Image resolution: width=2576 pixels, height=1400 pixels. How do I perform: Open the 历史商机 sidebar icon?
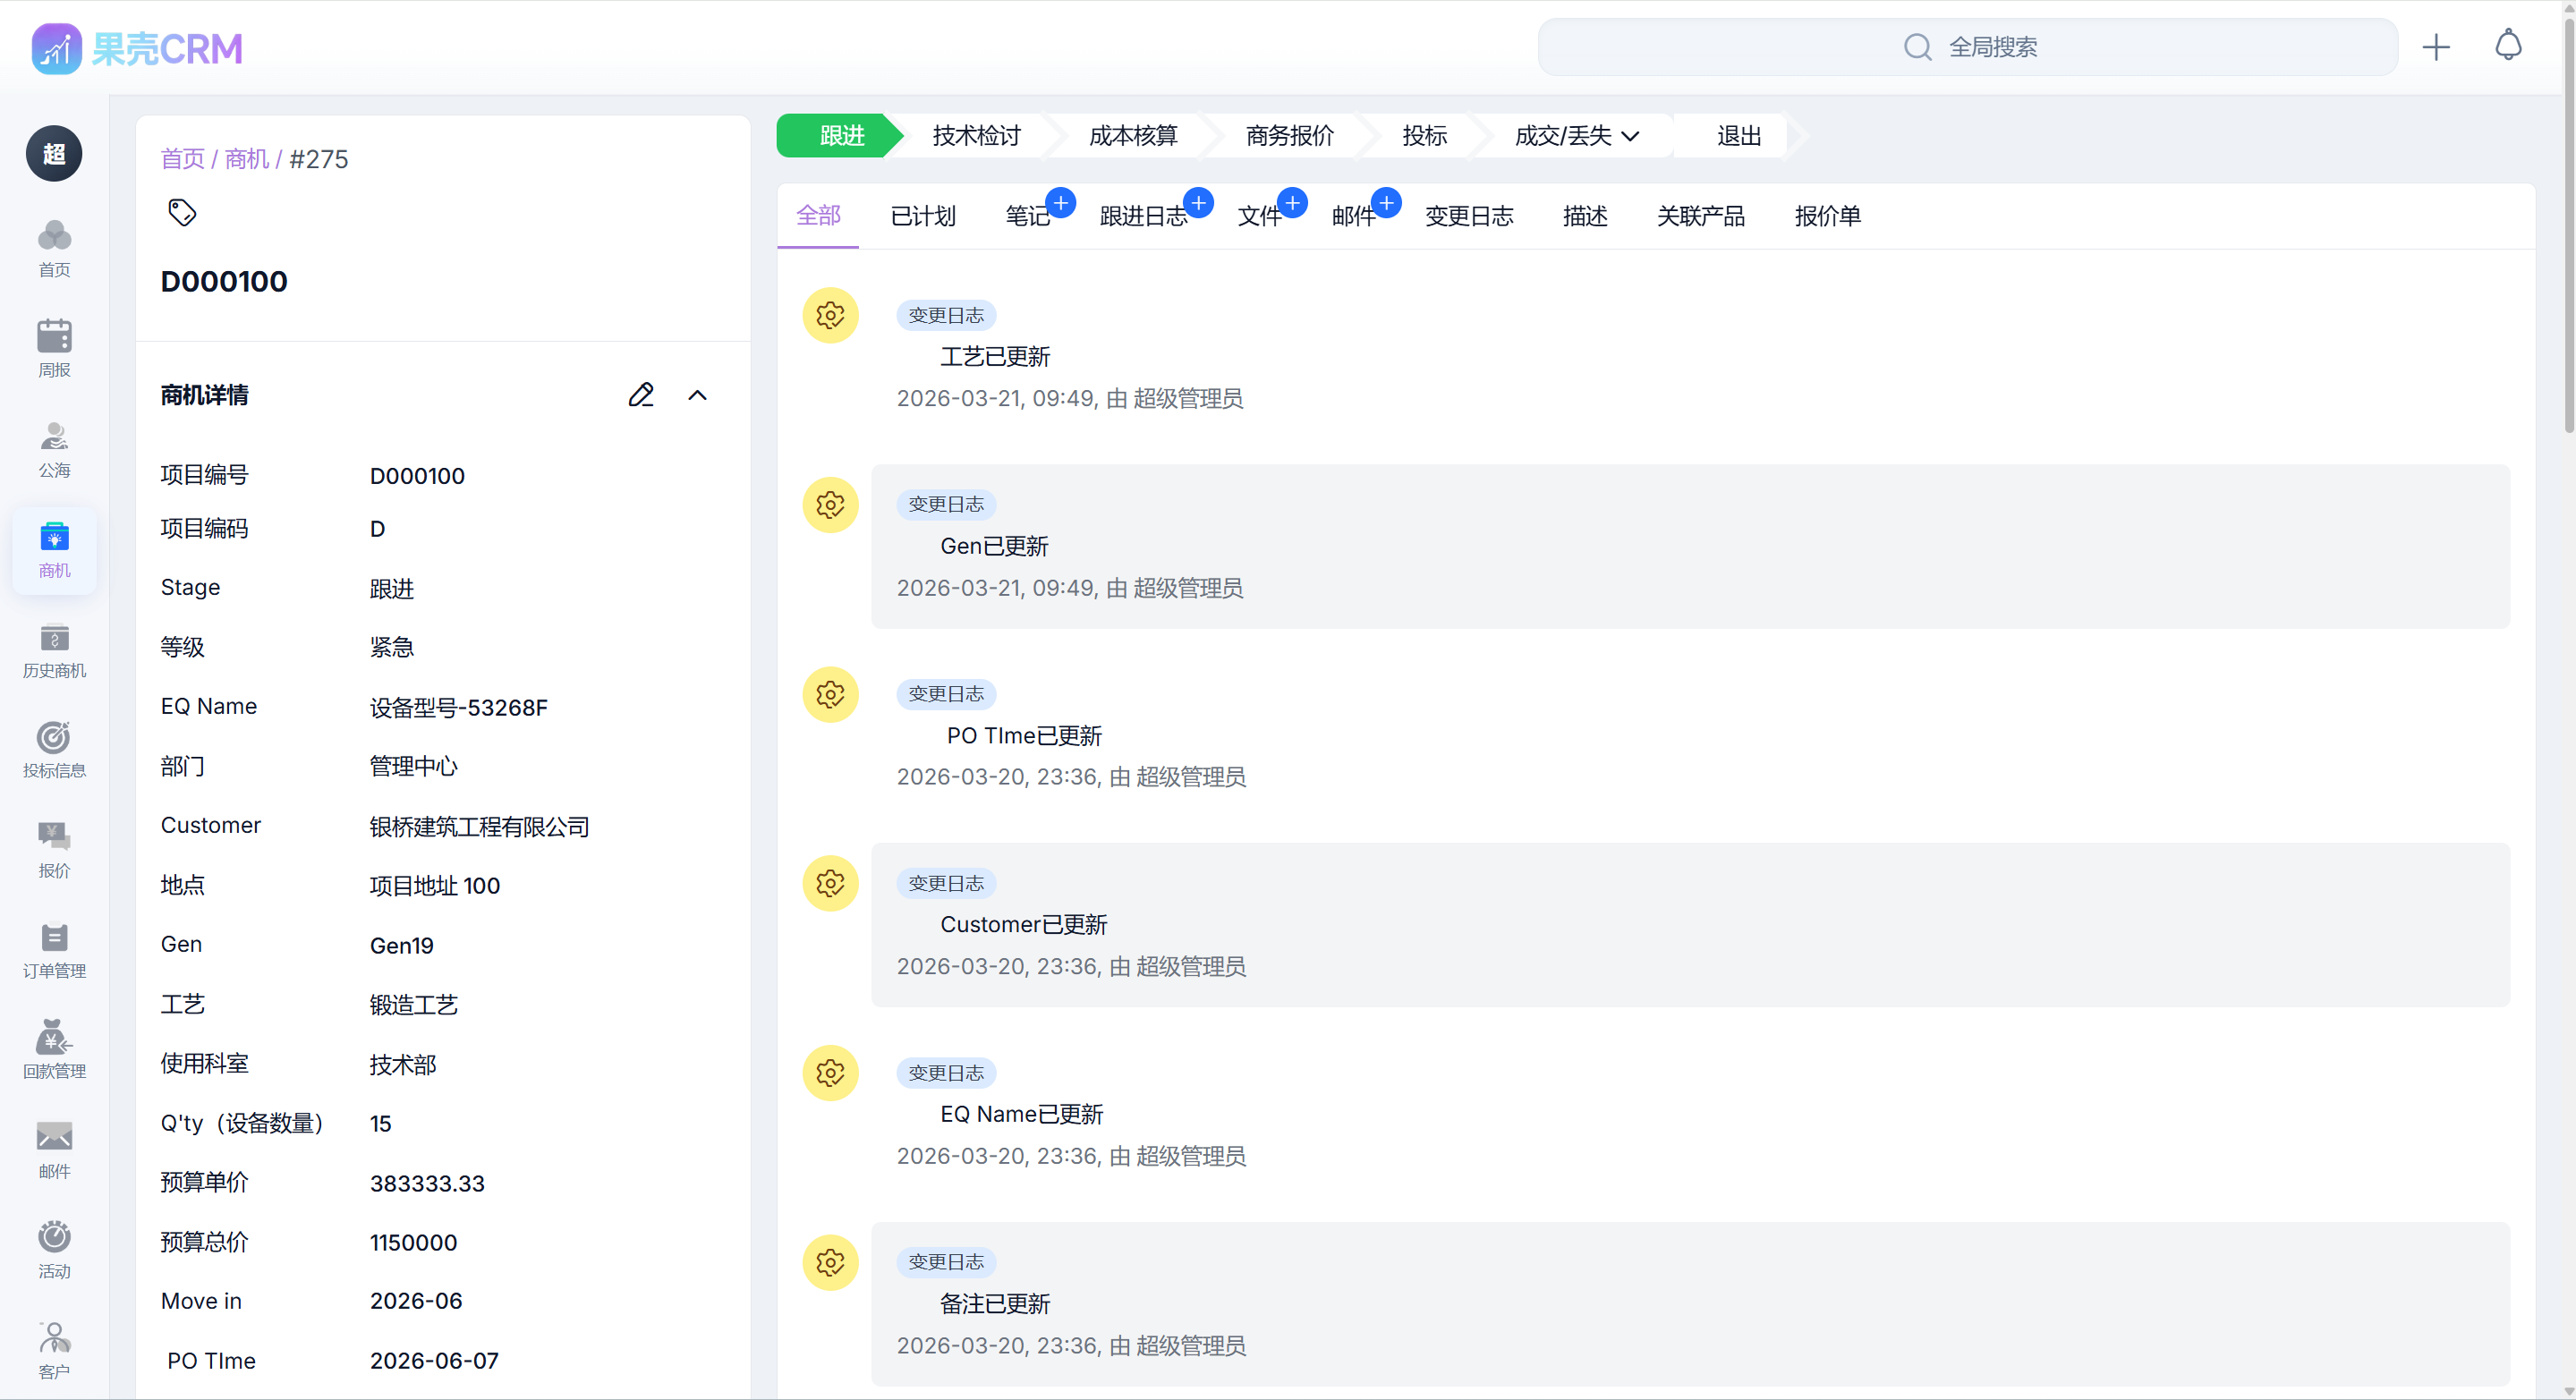(54, 650)
